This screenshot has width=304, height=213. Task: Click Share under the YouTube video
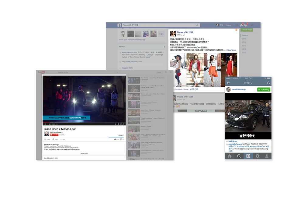[x=55, y=139]
